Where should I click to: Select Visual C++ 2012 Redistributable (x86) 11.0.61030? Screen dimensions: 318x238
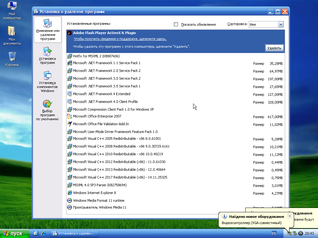[x=176, y=162]
